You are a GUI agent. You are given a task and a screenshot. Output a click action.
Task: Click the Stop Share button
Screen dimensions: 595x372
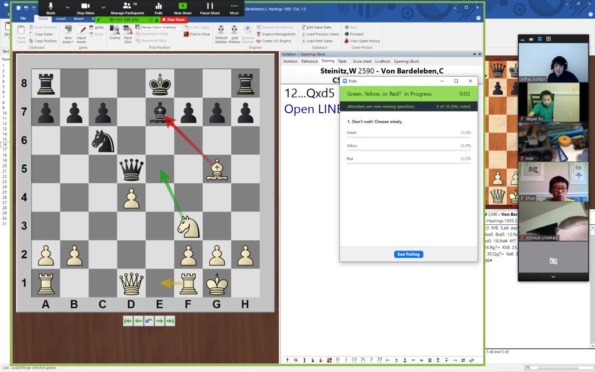[173, 20]
